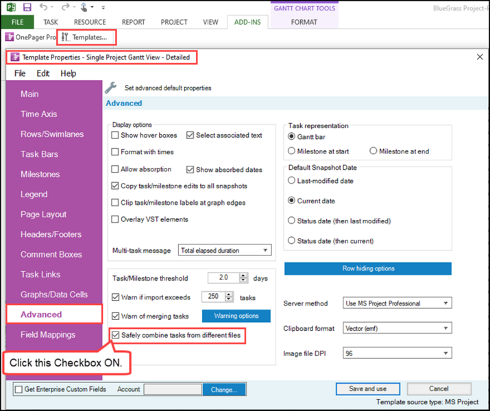Viewport: 490px width, 411px height.
Task: Close the Template Properties dialog
Action: point(480,57)
